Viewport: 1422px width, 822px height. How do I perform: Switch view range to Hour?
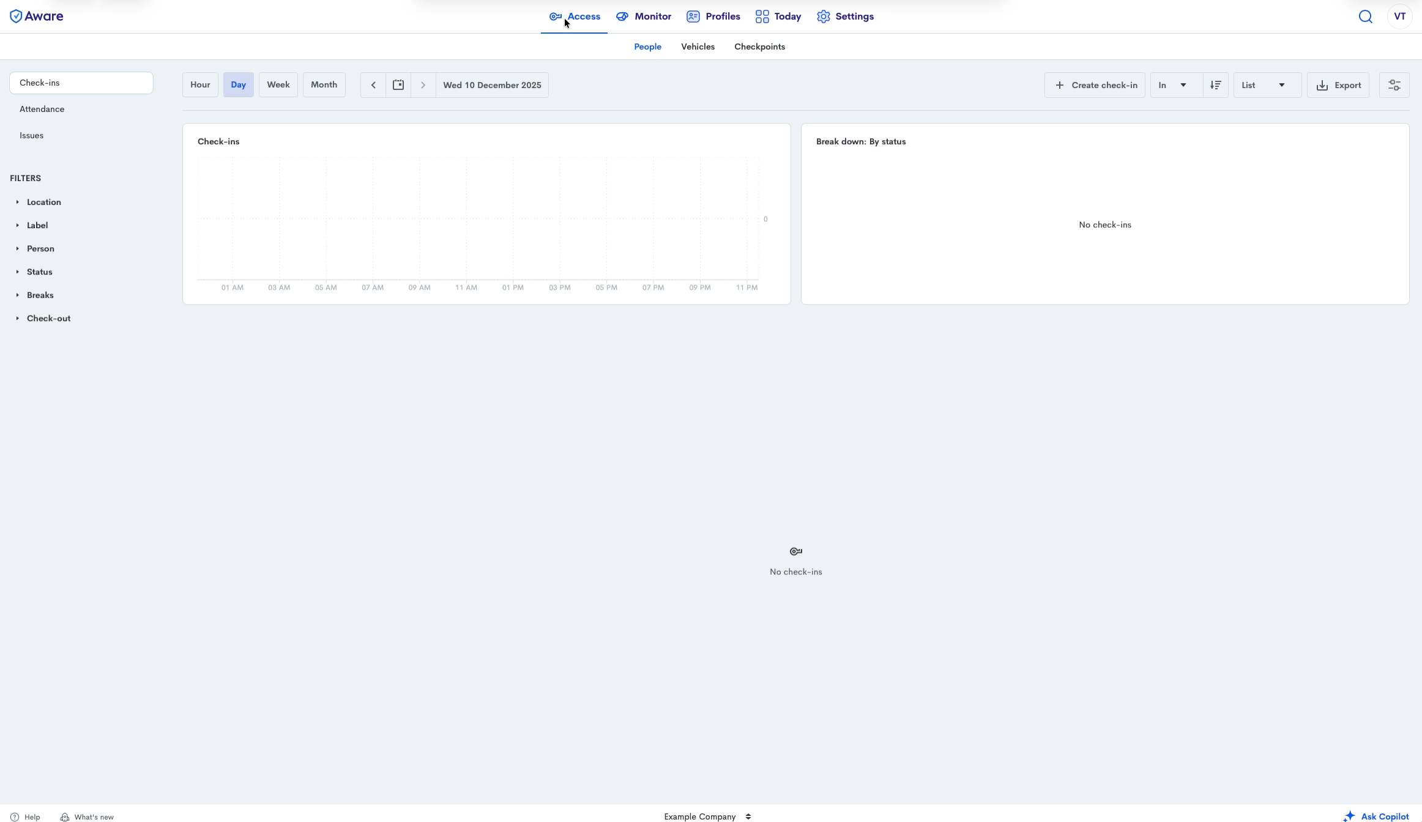[200, 85]
